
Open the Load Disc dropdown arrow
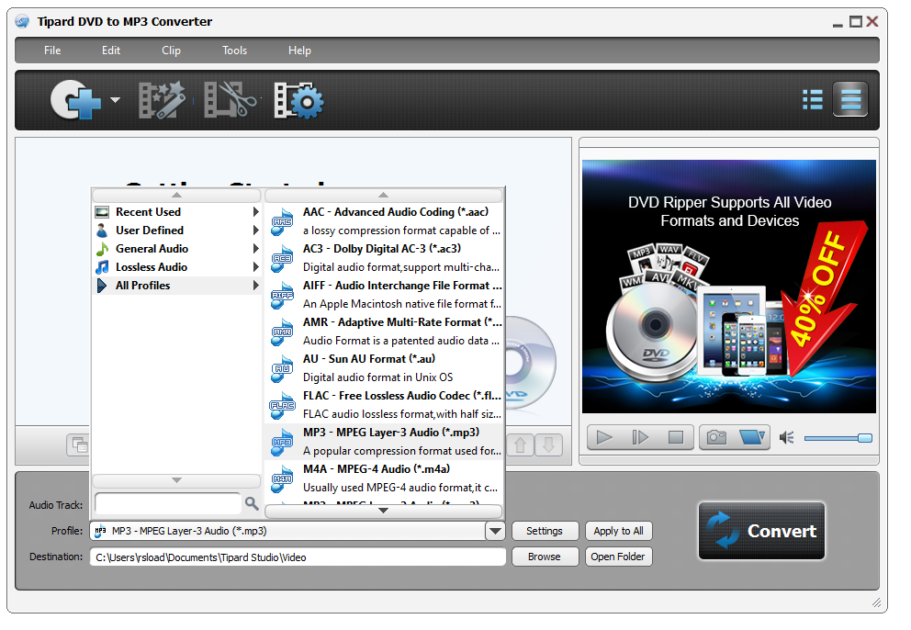point(115,100)
